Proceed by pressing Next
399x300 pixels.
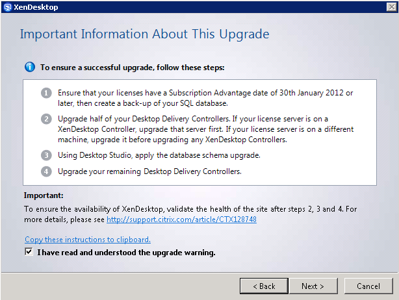click(x=313, y=286)
